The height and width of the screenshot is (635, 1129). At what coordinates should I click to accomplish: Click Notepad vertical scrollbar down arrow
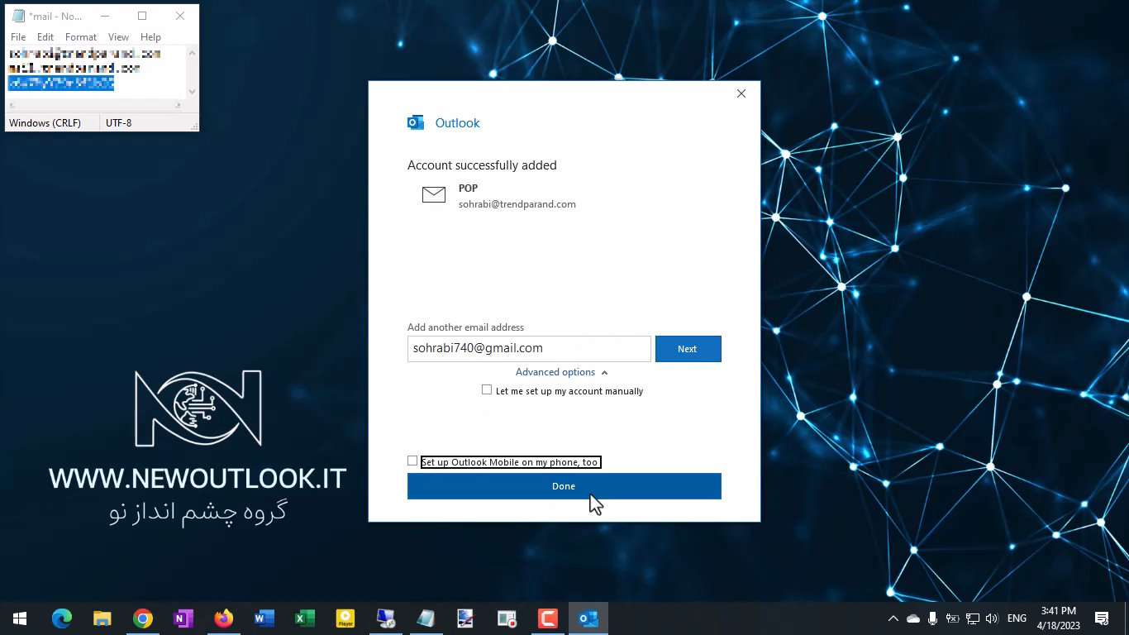(x=193, y=92)
